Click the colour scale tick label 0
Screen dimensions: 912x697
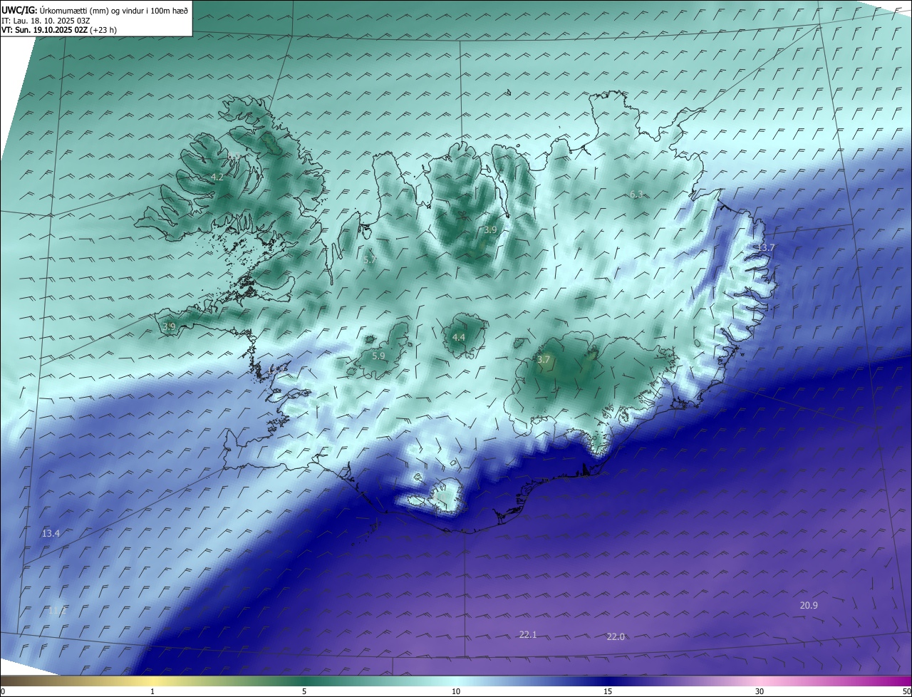click(3, 691)
